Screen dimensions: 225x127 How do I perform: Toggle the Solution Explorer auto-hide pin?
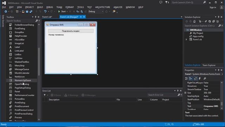click(219, 17)
